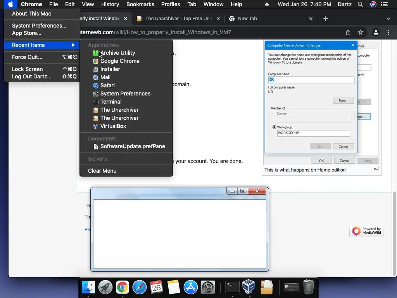This screenshot has height=298, width=397.
Task: Click Cancel in Computer Name/Domain Changes dialog
Action: coord(343,146)
